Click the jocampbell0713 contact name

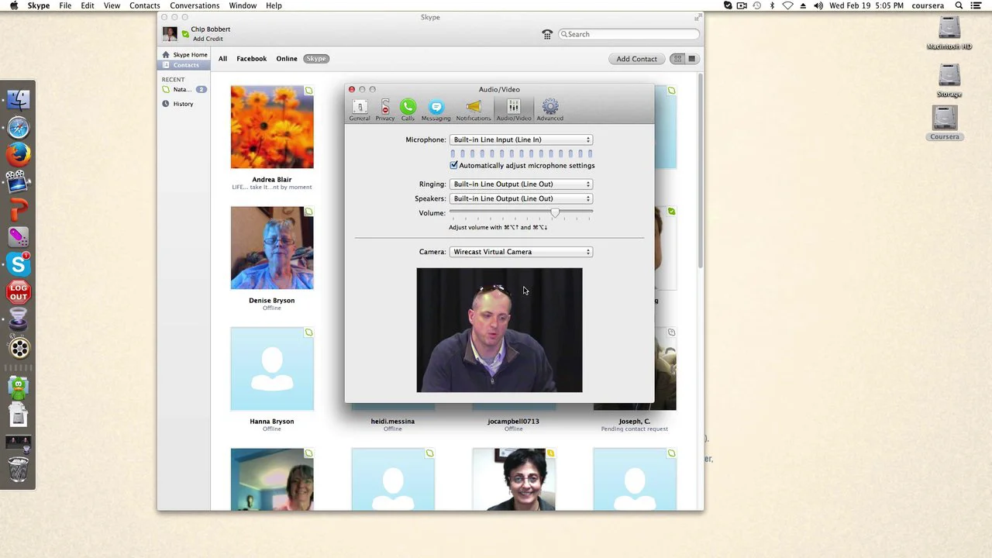pyautogui.click(x=513, y=422)
